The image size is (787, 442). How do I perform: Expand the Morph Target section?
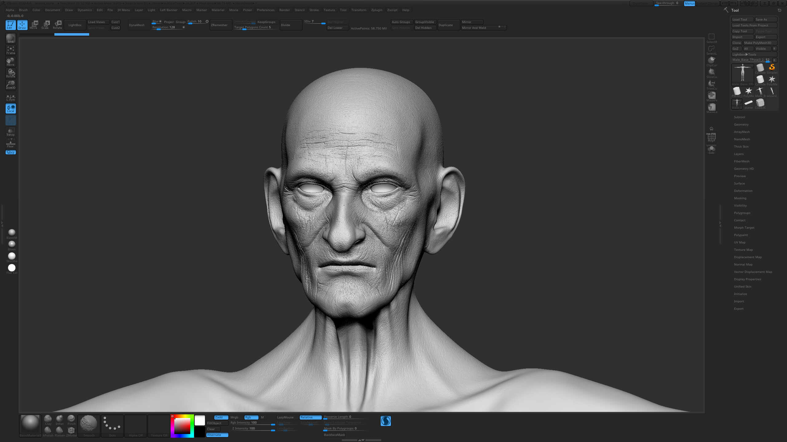[x=744, y=227]
